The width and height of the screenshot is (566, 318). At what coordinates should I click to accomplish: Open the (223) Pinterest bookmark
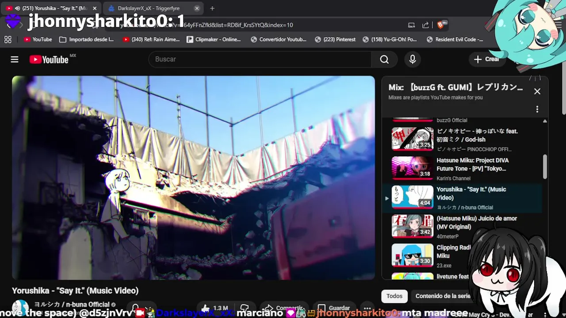(x=335, y=39)
